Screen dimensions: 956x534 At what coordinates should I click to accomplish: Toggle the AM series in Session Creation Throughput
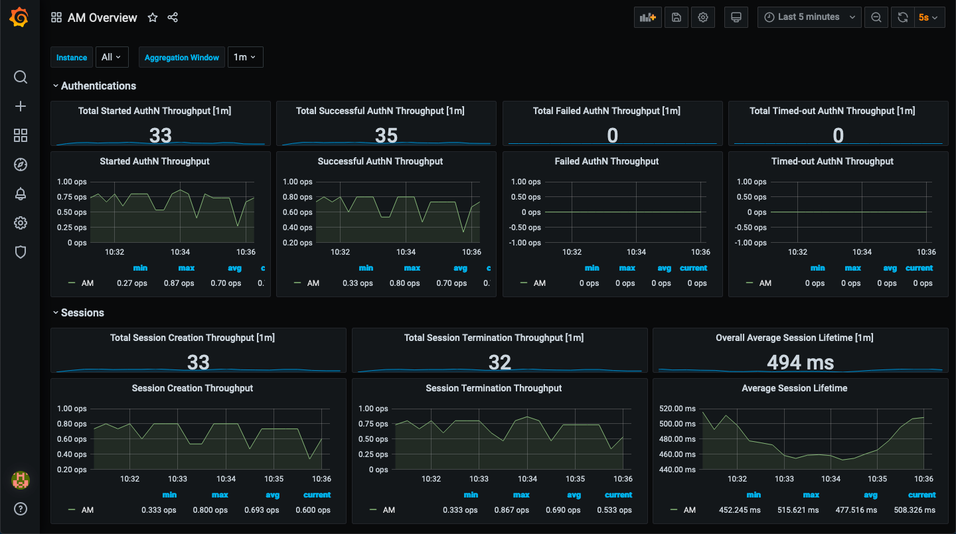tap(86, 509)
